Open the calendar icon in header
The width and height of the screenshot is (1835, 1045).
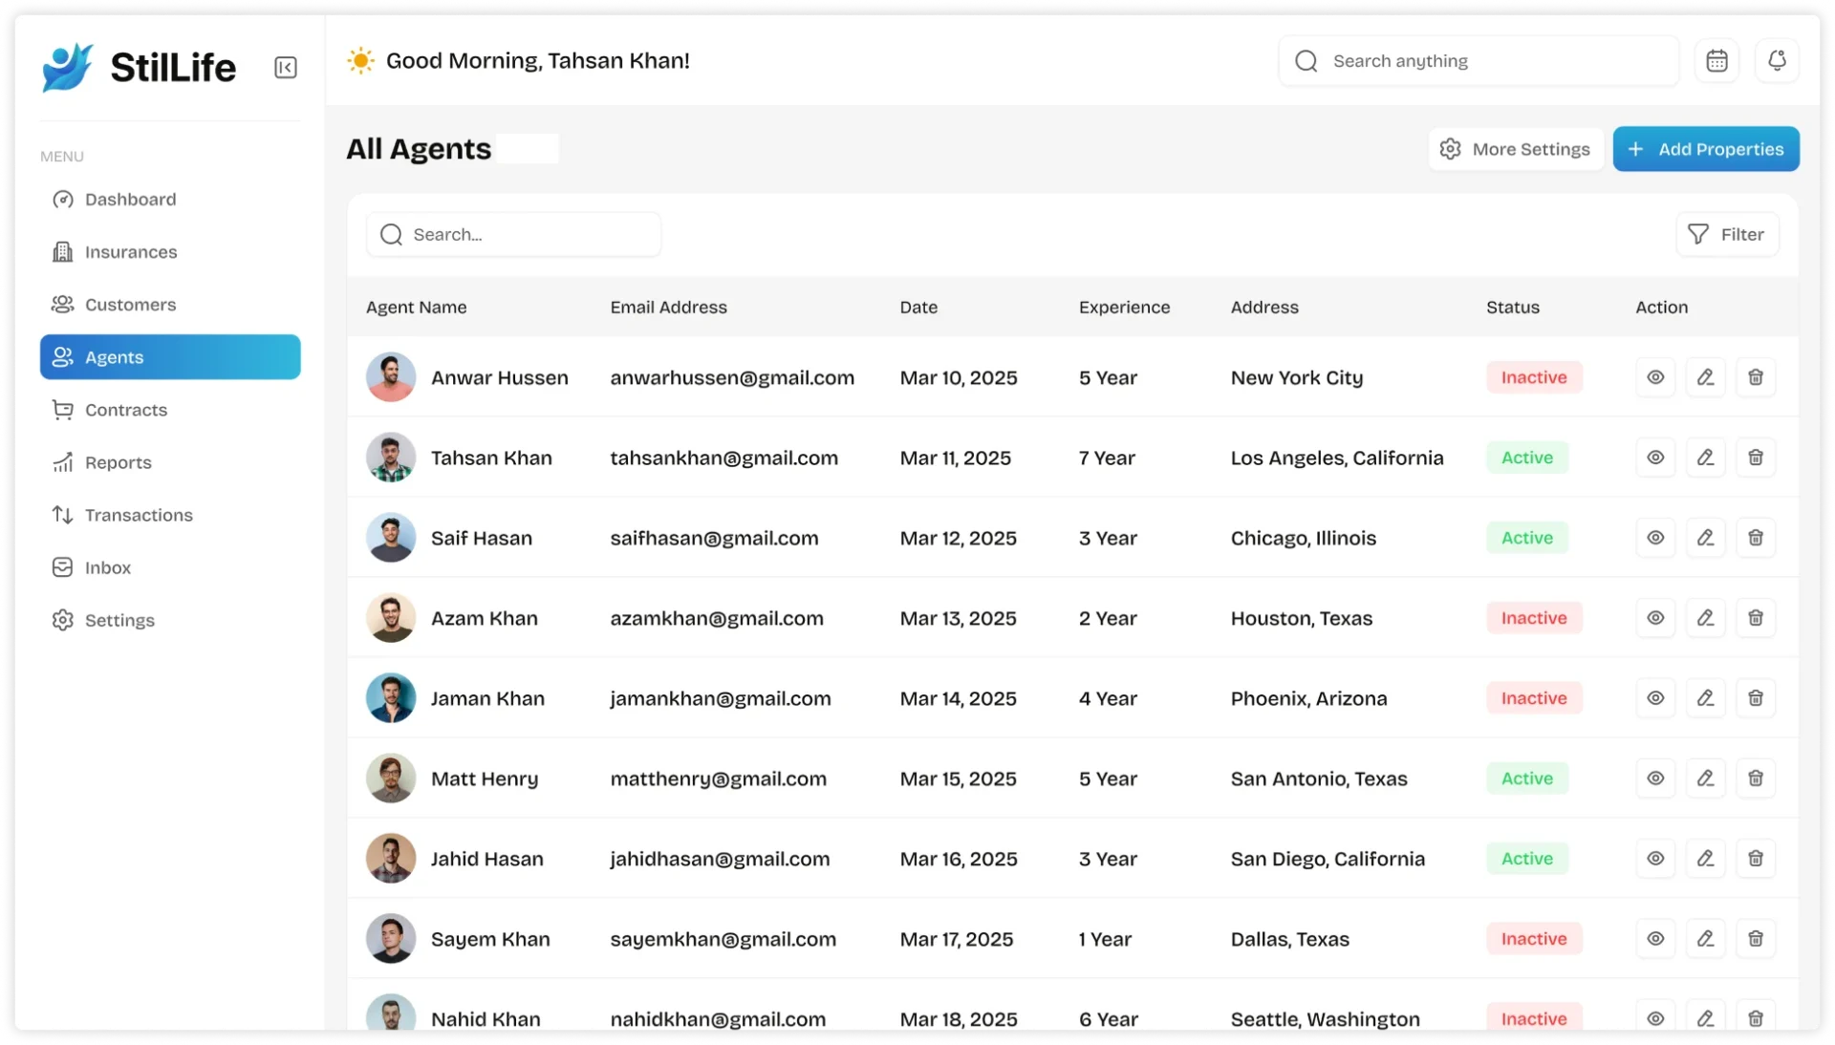tap(1716, 61)
